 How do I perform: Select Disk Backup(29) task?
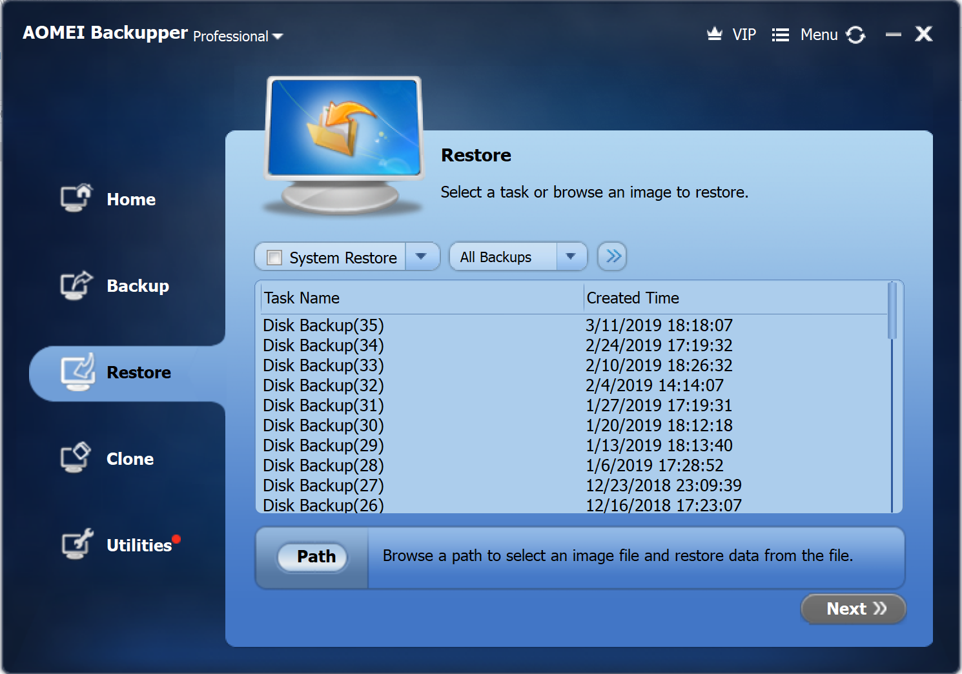coord(323,445)
